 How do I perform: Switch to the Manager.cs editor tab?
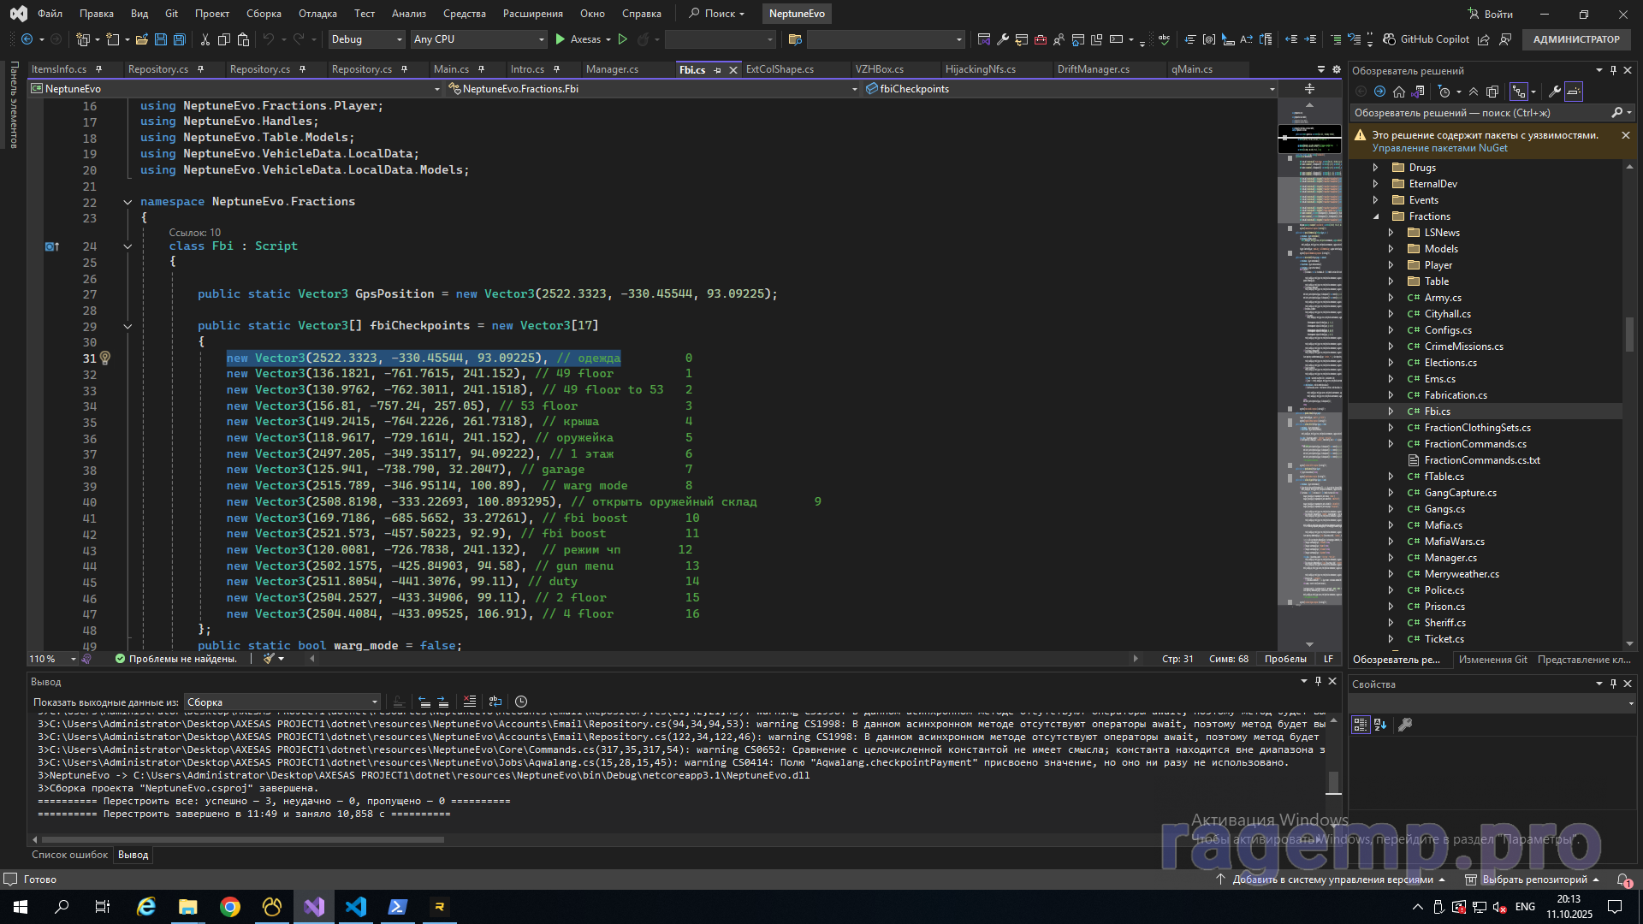[612, 69]
